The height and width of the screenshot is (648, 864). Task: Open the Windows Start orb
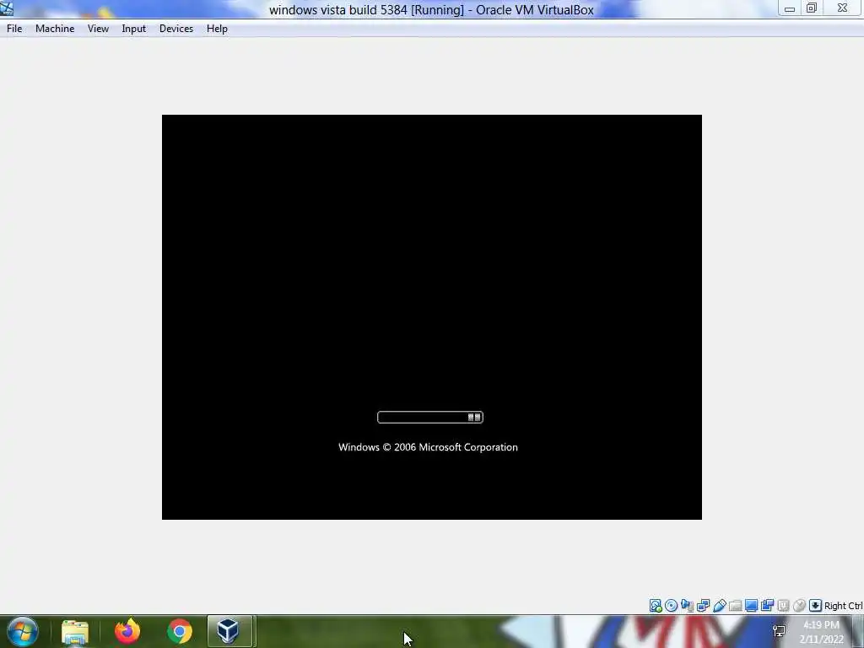(x=23, y=631)
